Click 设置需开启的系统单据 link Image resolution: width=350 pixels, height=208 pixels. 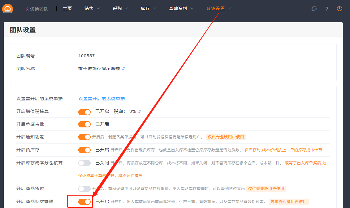coord(102,99)
